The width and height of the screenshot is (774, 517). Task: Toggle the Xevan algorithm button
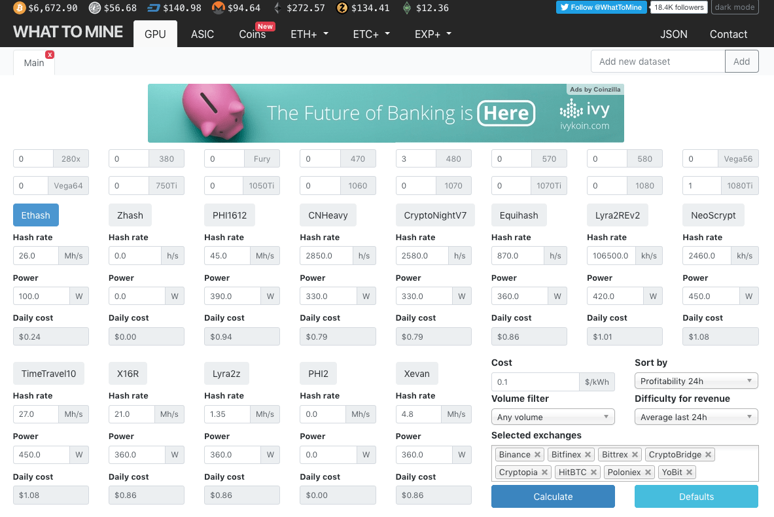tap(417, 374)
